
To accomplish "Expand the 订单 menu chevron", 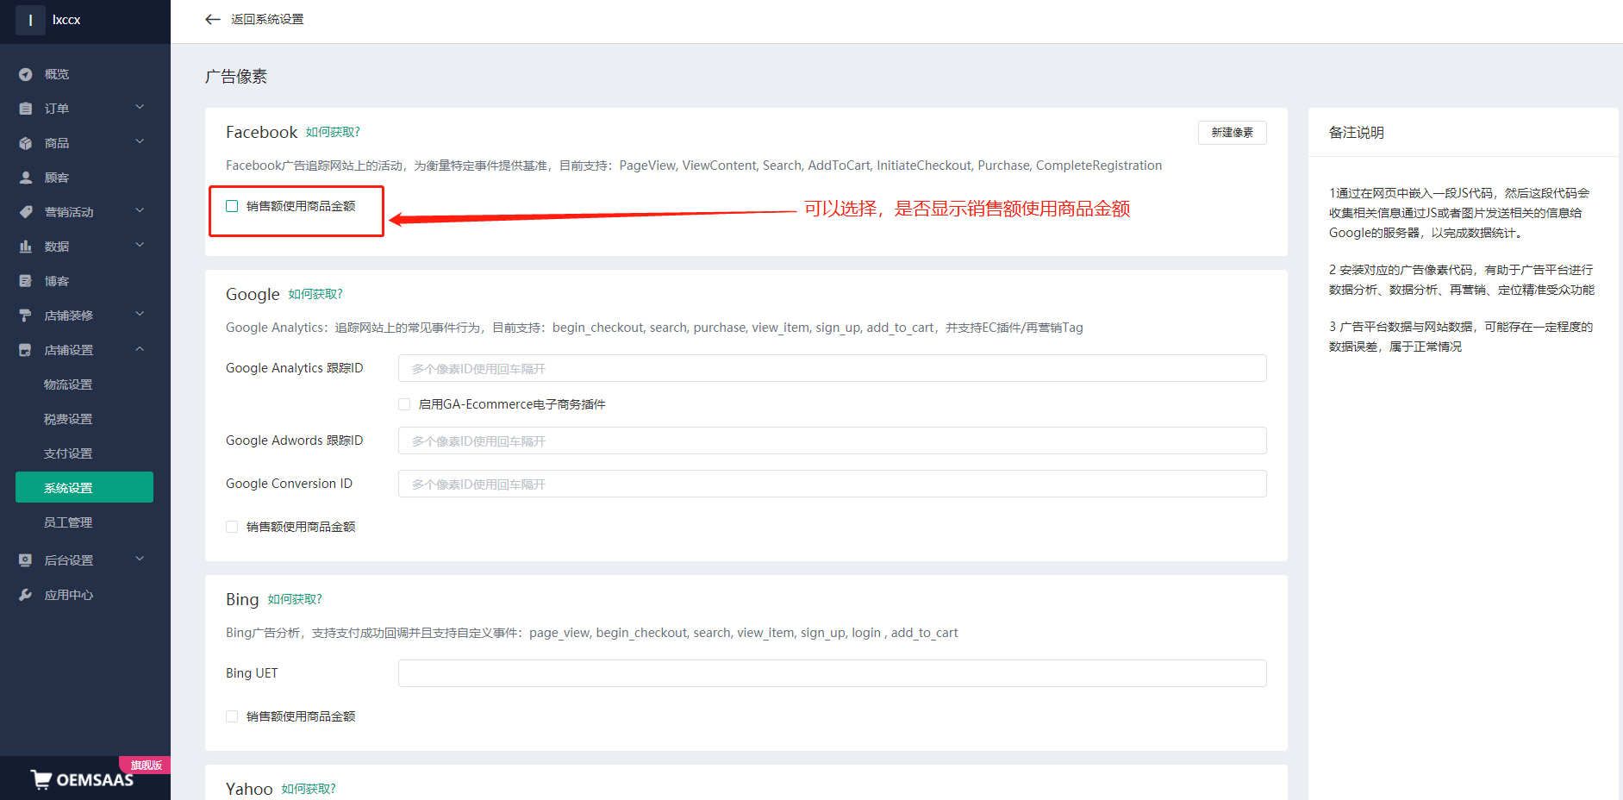I will [140, 108].
